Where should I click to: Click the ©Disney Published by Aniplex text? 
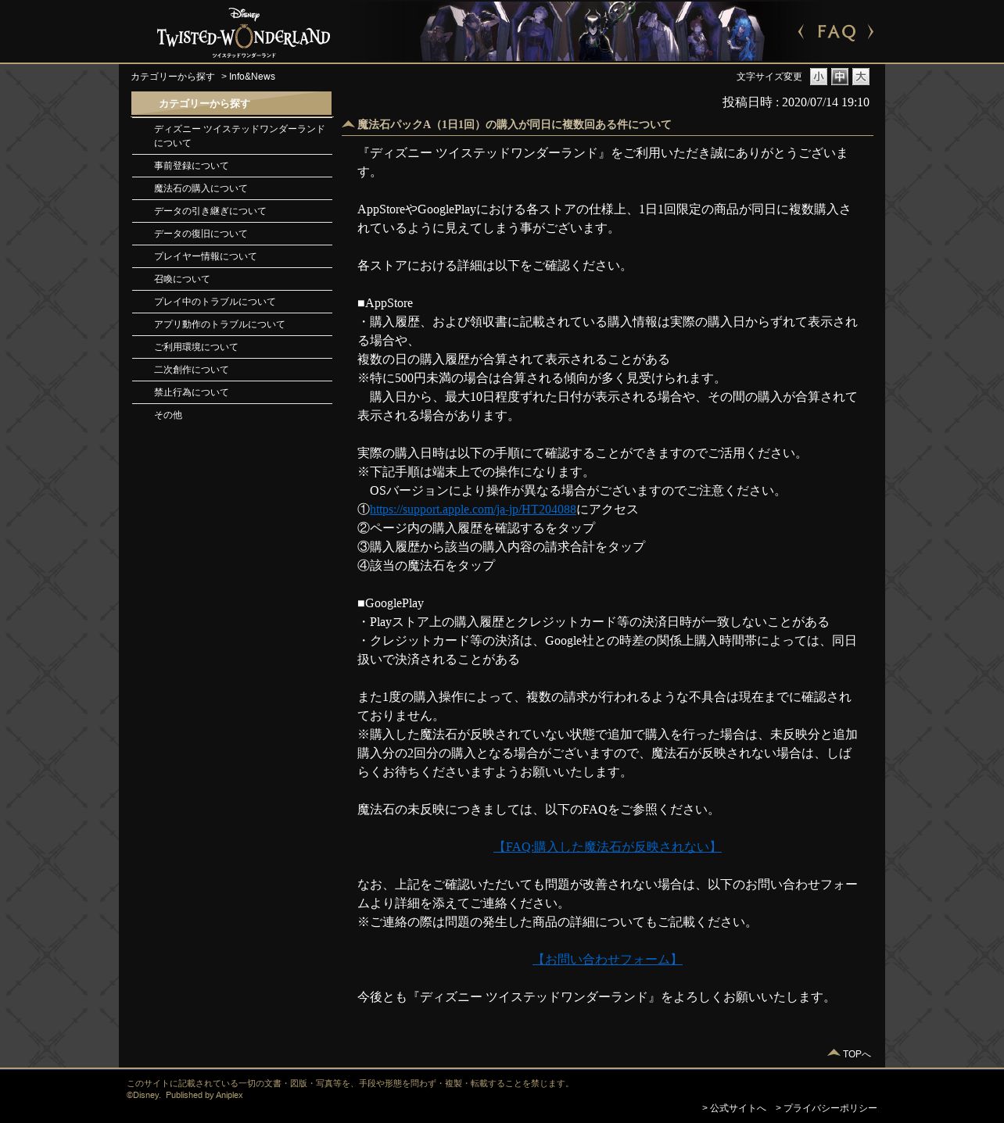pyautogui.click(x=185, y=1095)
